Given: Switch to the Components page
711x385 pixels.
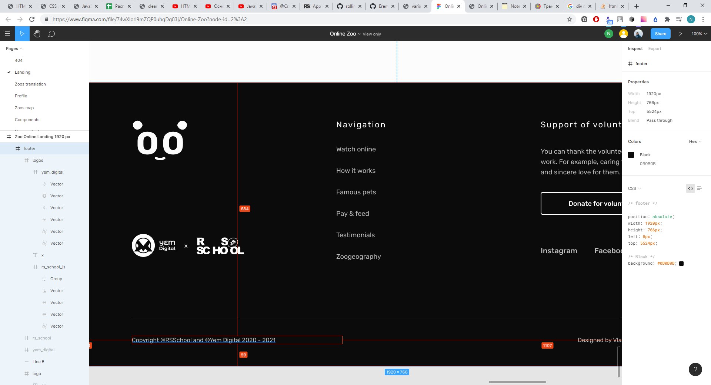Looking at the screenshot, I should pyautogui.click(x=44, y=120).
